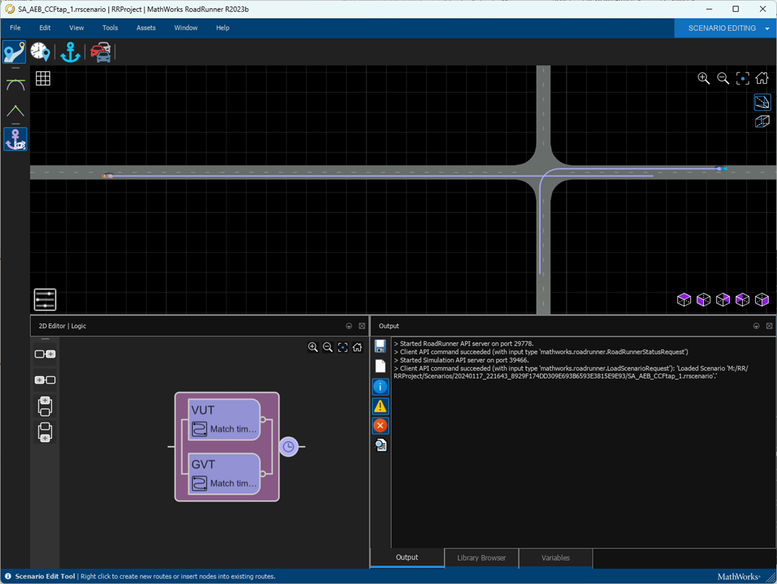777x584 pixels.
Task: Toggle info messages filter in Output
Action: [x=381, y=386]
